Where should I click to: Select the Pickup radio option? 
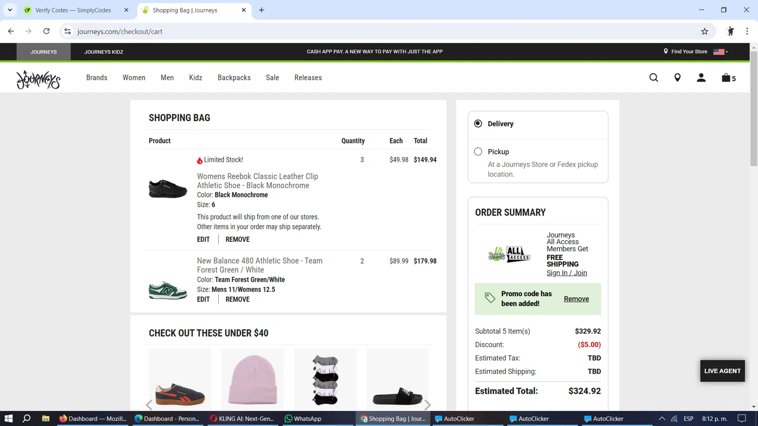478,151
